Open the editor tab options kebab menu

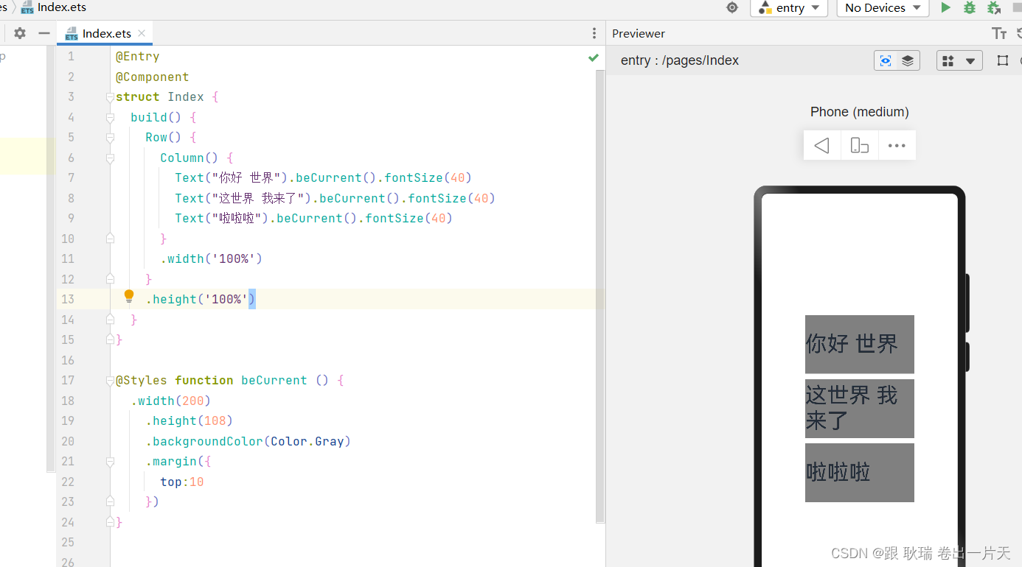(x=594, y=33)
